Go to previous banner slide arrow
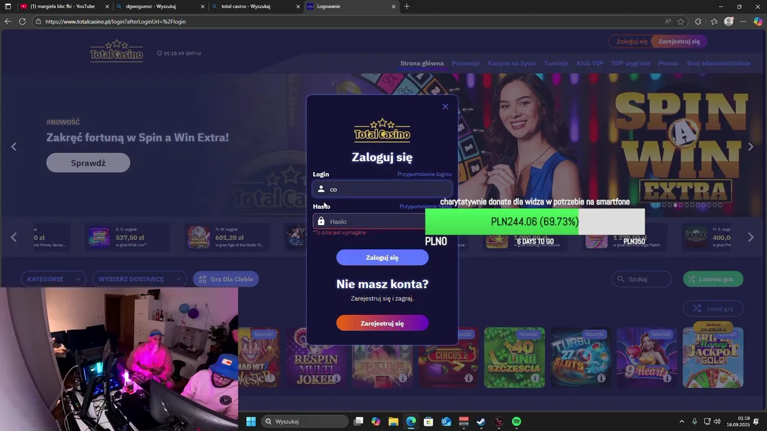This screenshot has height=431, width=767. (x=14, y=147)
